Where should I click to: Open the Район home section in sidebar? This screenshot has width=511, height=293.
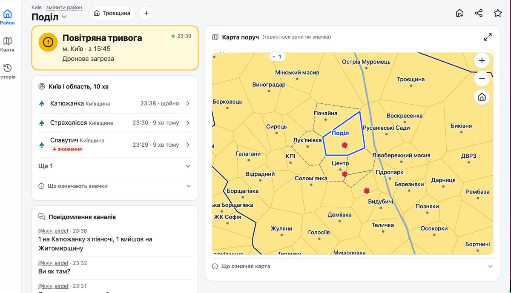7,17
